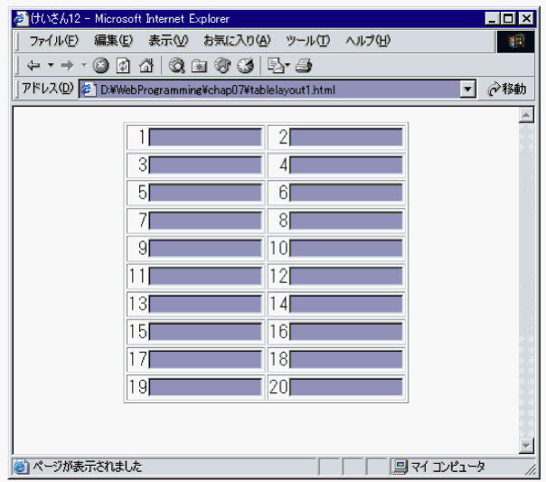Image resolution: width=546 pixels, height=482 pixels.
Task: Refresh the page using the toolbar icon
Action: point(122,65)
